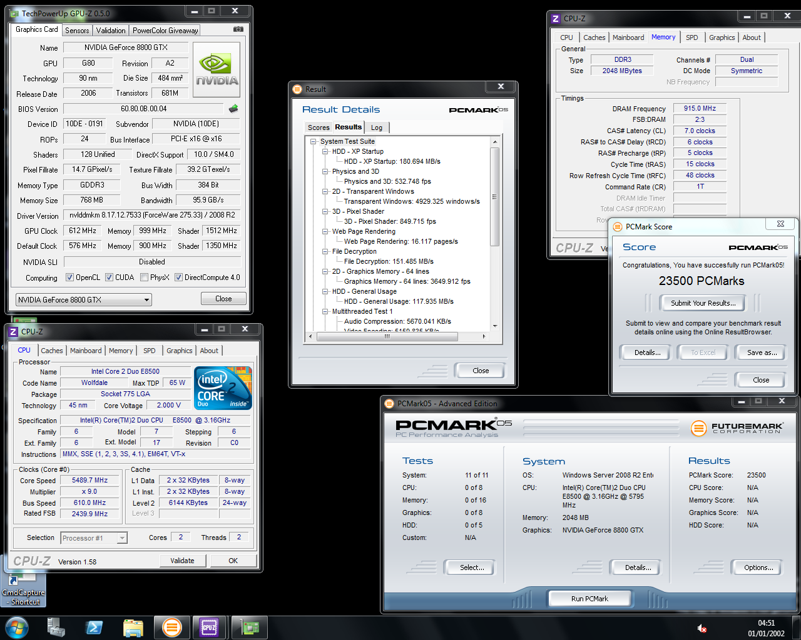Collapse the 3D - Pixel Shader node
The width and height of the screenshot is (801, 640).
(325, 212)
